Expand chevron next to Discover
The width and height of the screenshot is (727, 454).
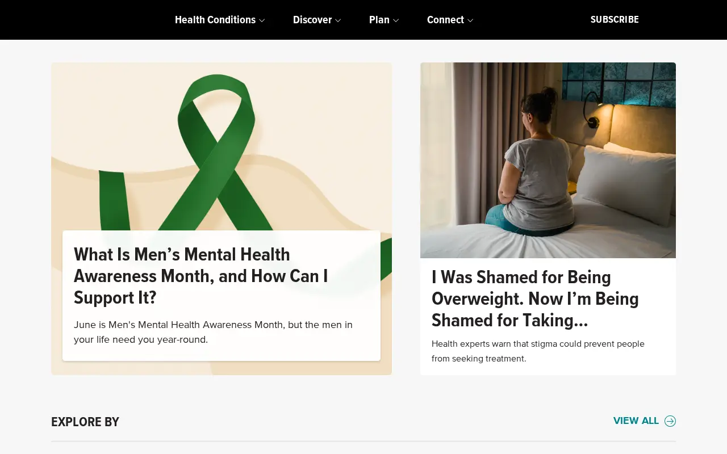[x=338, y=20]
